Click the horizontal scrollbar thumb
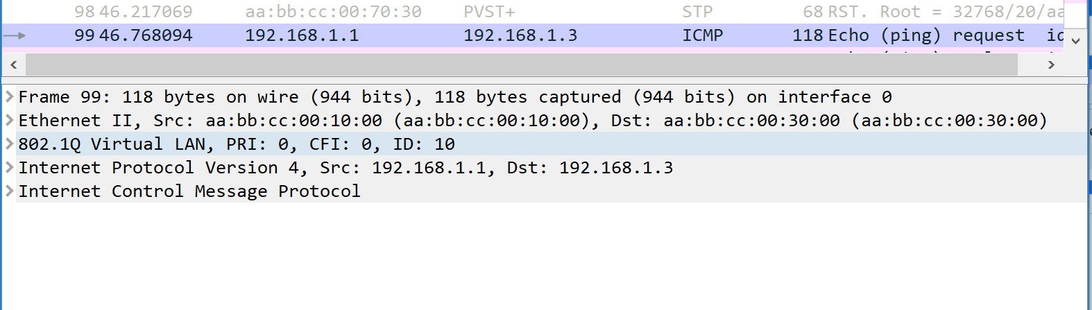The width and height of the screenshot is (1092, 310). click(x=522, y=64)
